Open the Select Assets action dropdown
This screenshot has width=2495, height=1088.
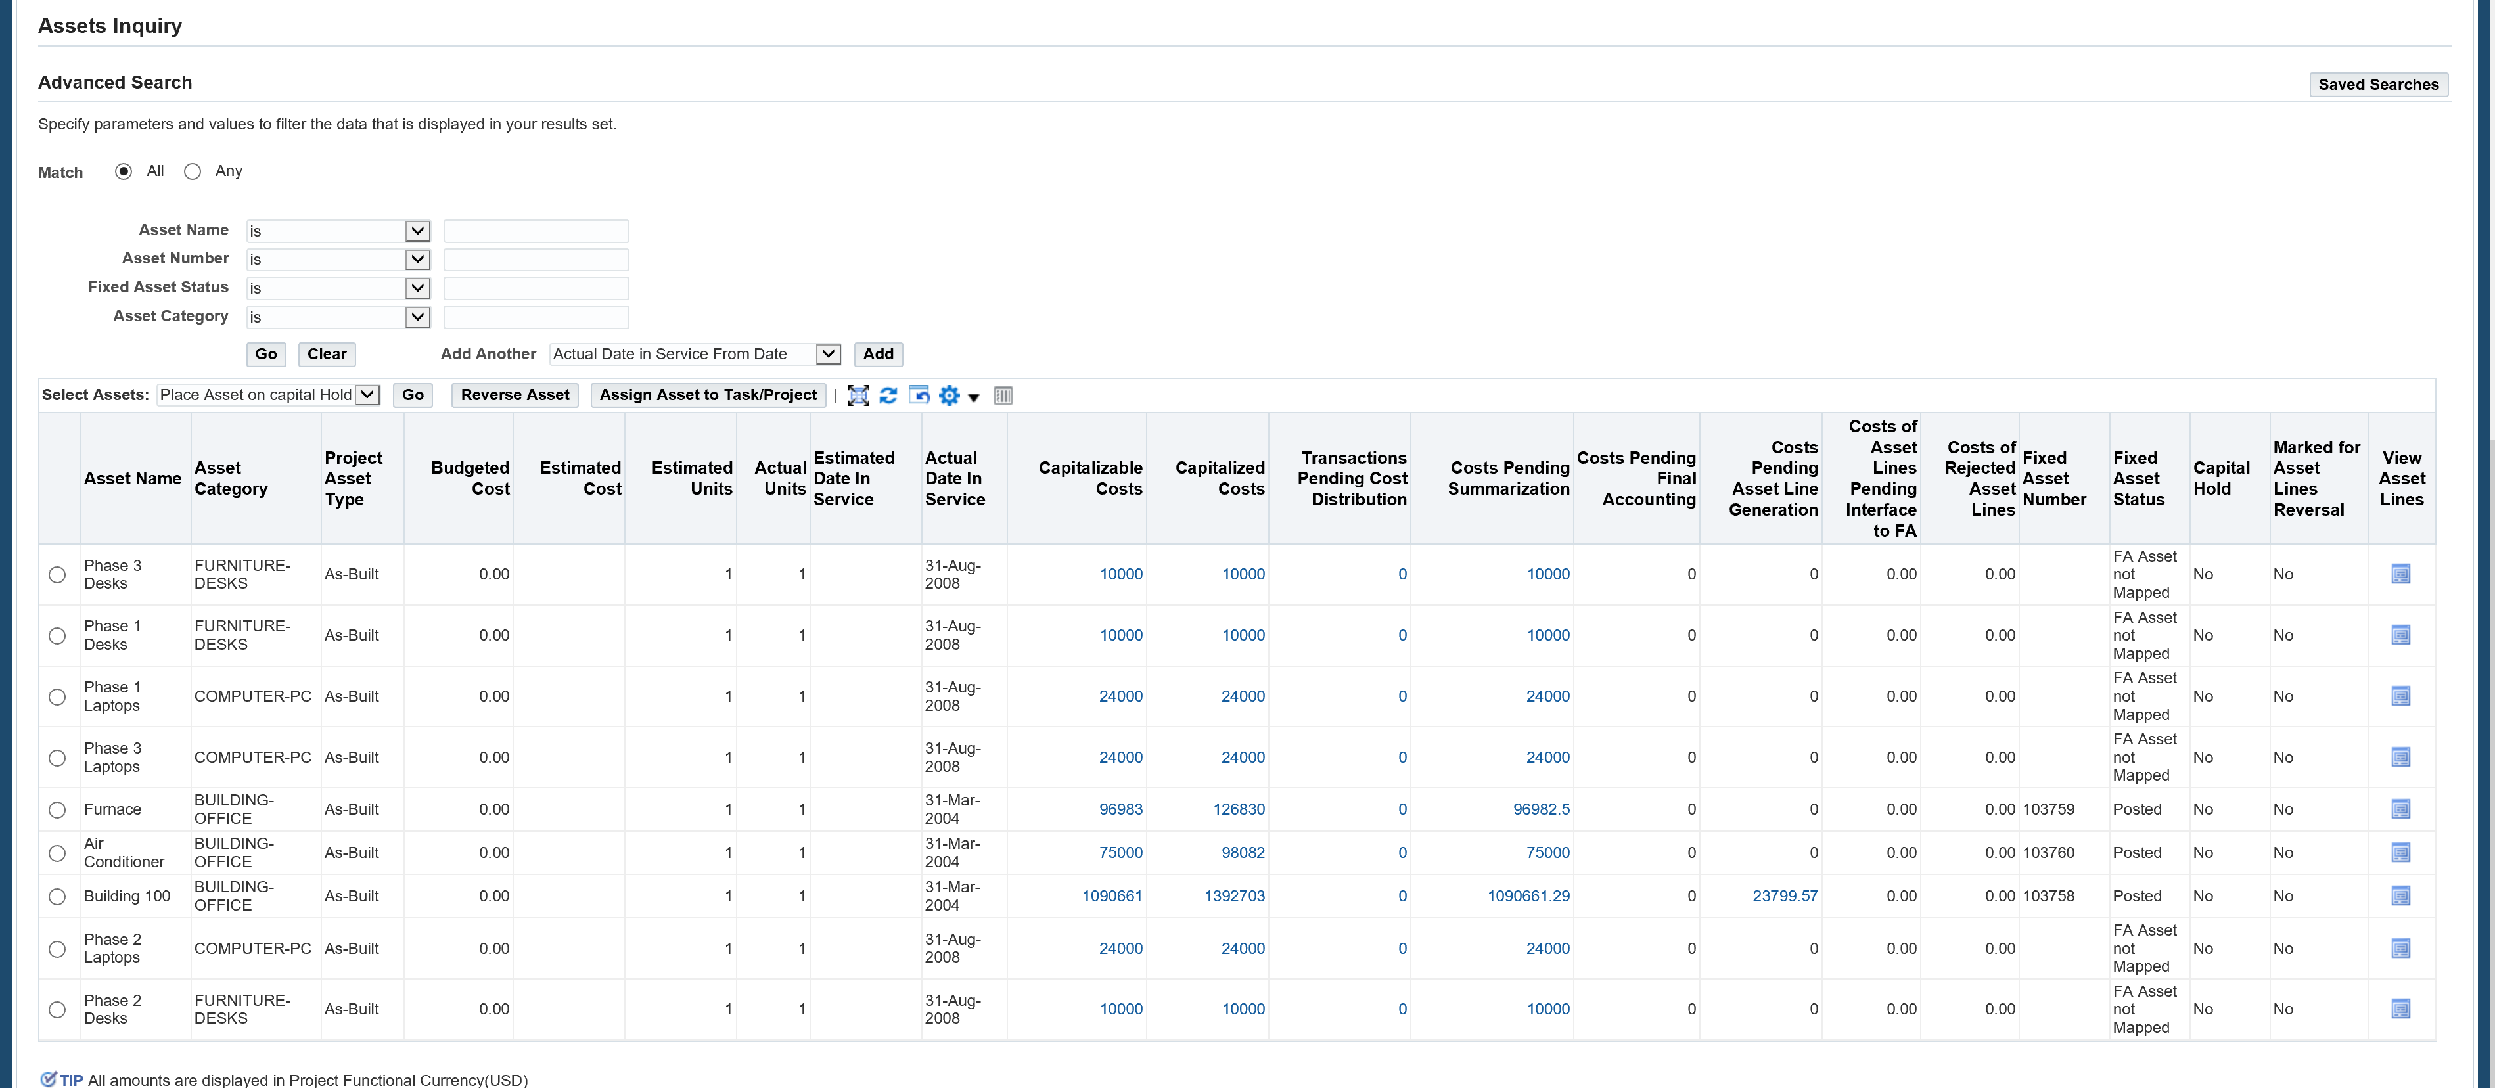(268, 396)
